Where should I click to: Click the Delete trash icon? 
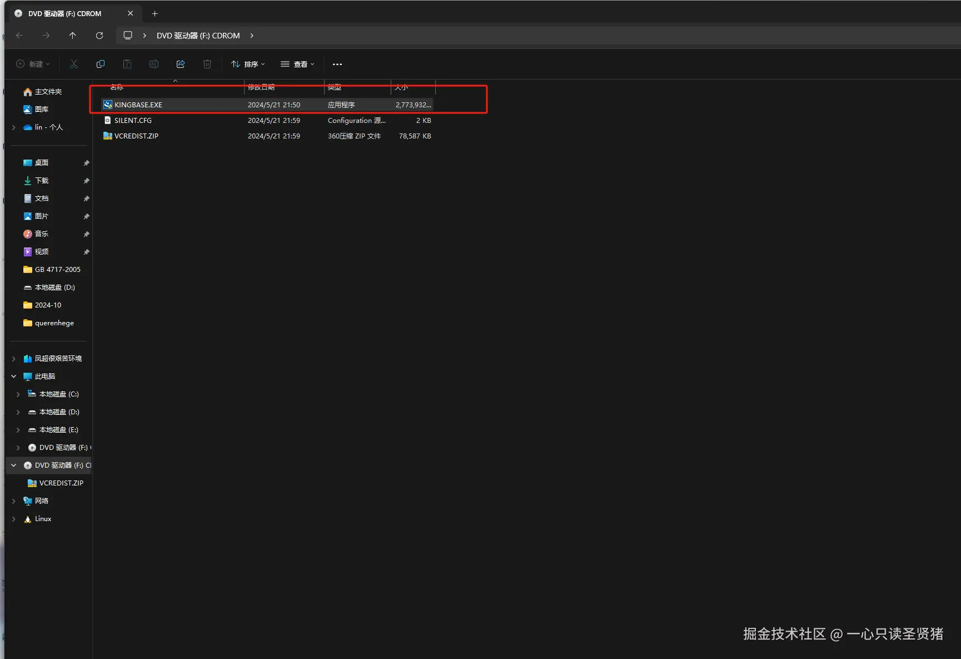tap(207, 65)
